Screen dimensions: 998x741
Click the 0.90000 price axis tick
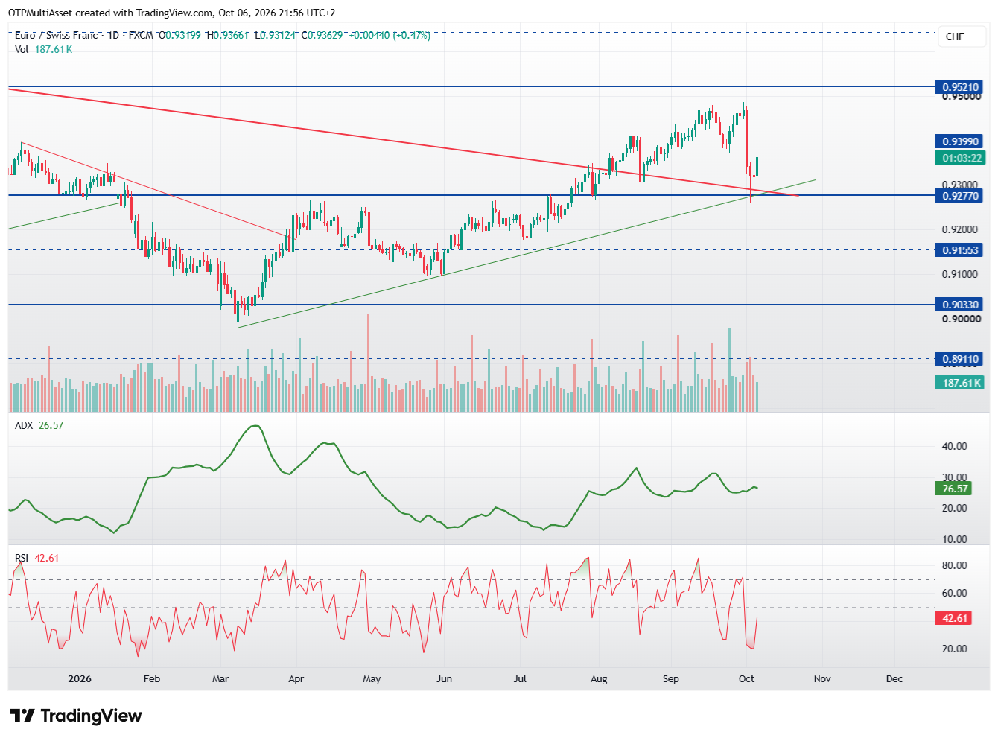960,319
